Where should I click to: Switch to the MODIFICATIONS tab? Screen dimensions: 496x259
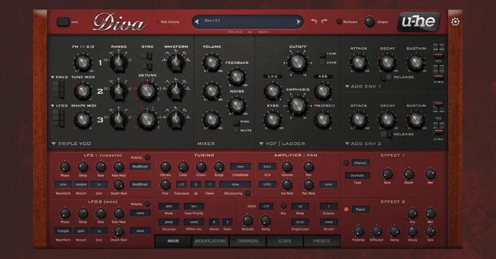[x=211, y=241]
